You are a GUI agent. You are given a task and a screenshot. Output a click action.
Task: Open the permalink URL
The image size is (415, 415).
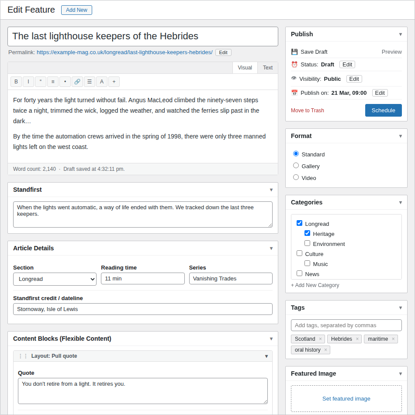coord(125,52)
